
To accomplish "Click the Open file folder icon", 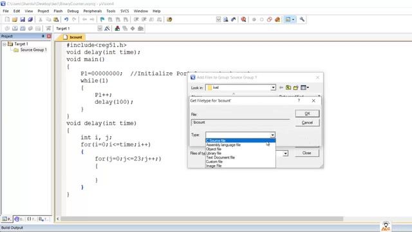I will tap(15, 19).
